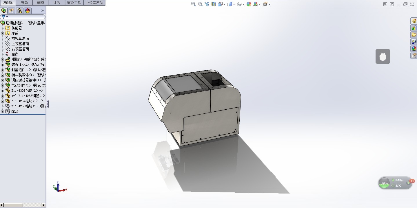Screen dimensions: 417x208
Task: Switch to the PropertyManager tab in left panel
Action: pyautogui.click(x=11, y=10)
